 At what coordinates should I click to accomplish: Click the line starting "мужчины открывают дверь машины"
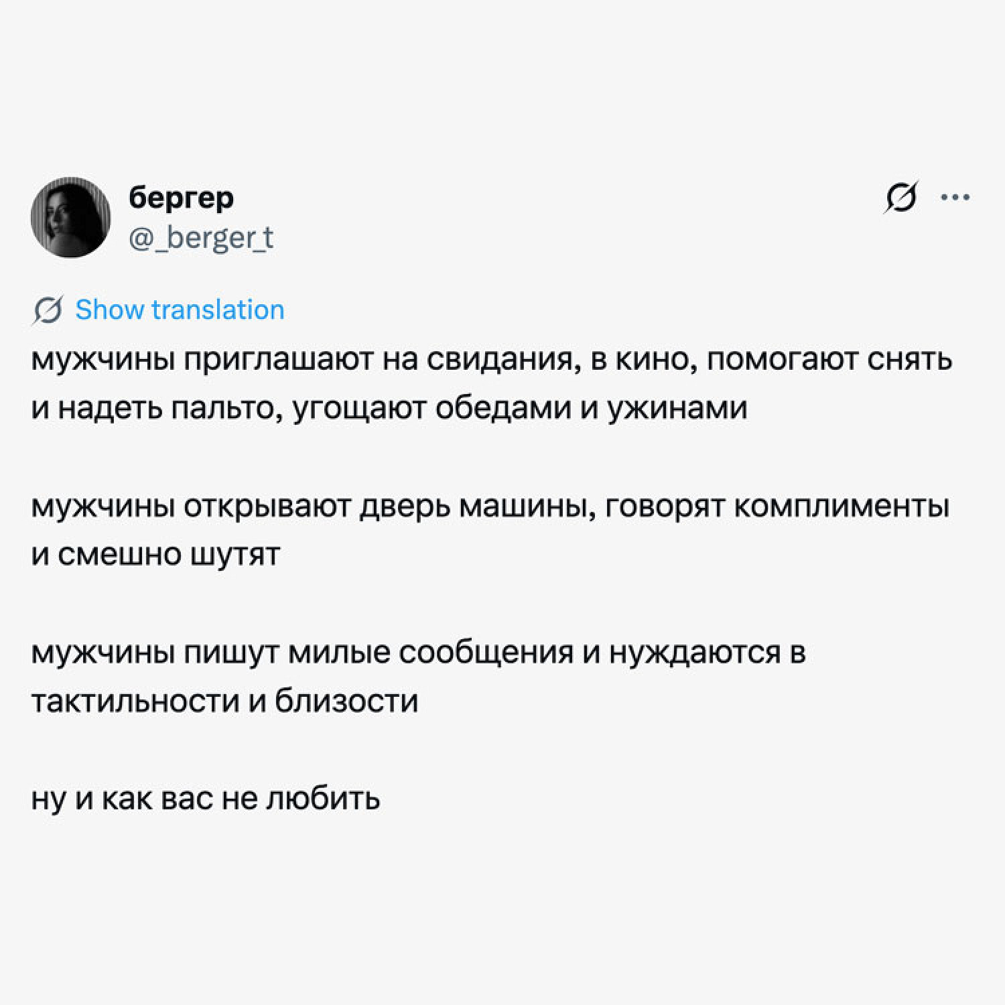tap(490, 507)
